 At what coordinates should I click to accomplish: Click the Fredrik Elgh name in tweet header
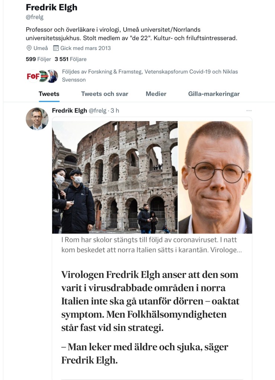(x=70, y=111)
